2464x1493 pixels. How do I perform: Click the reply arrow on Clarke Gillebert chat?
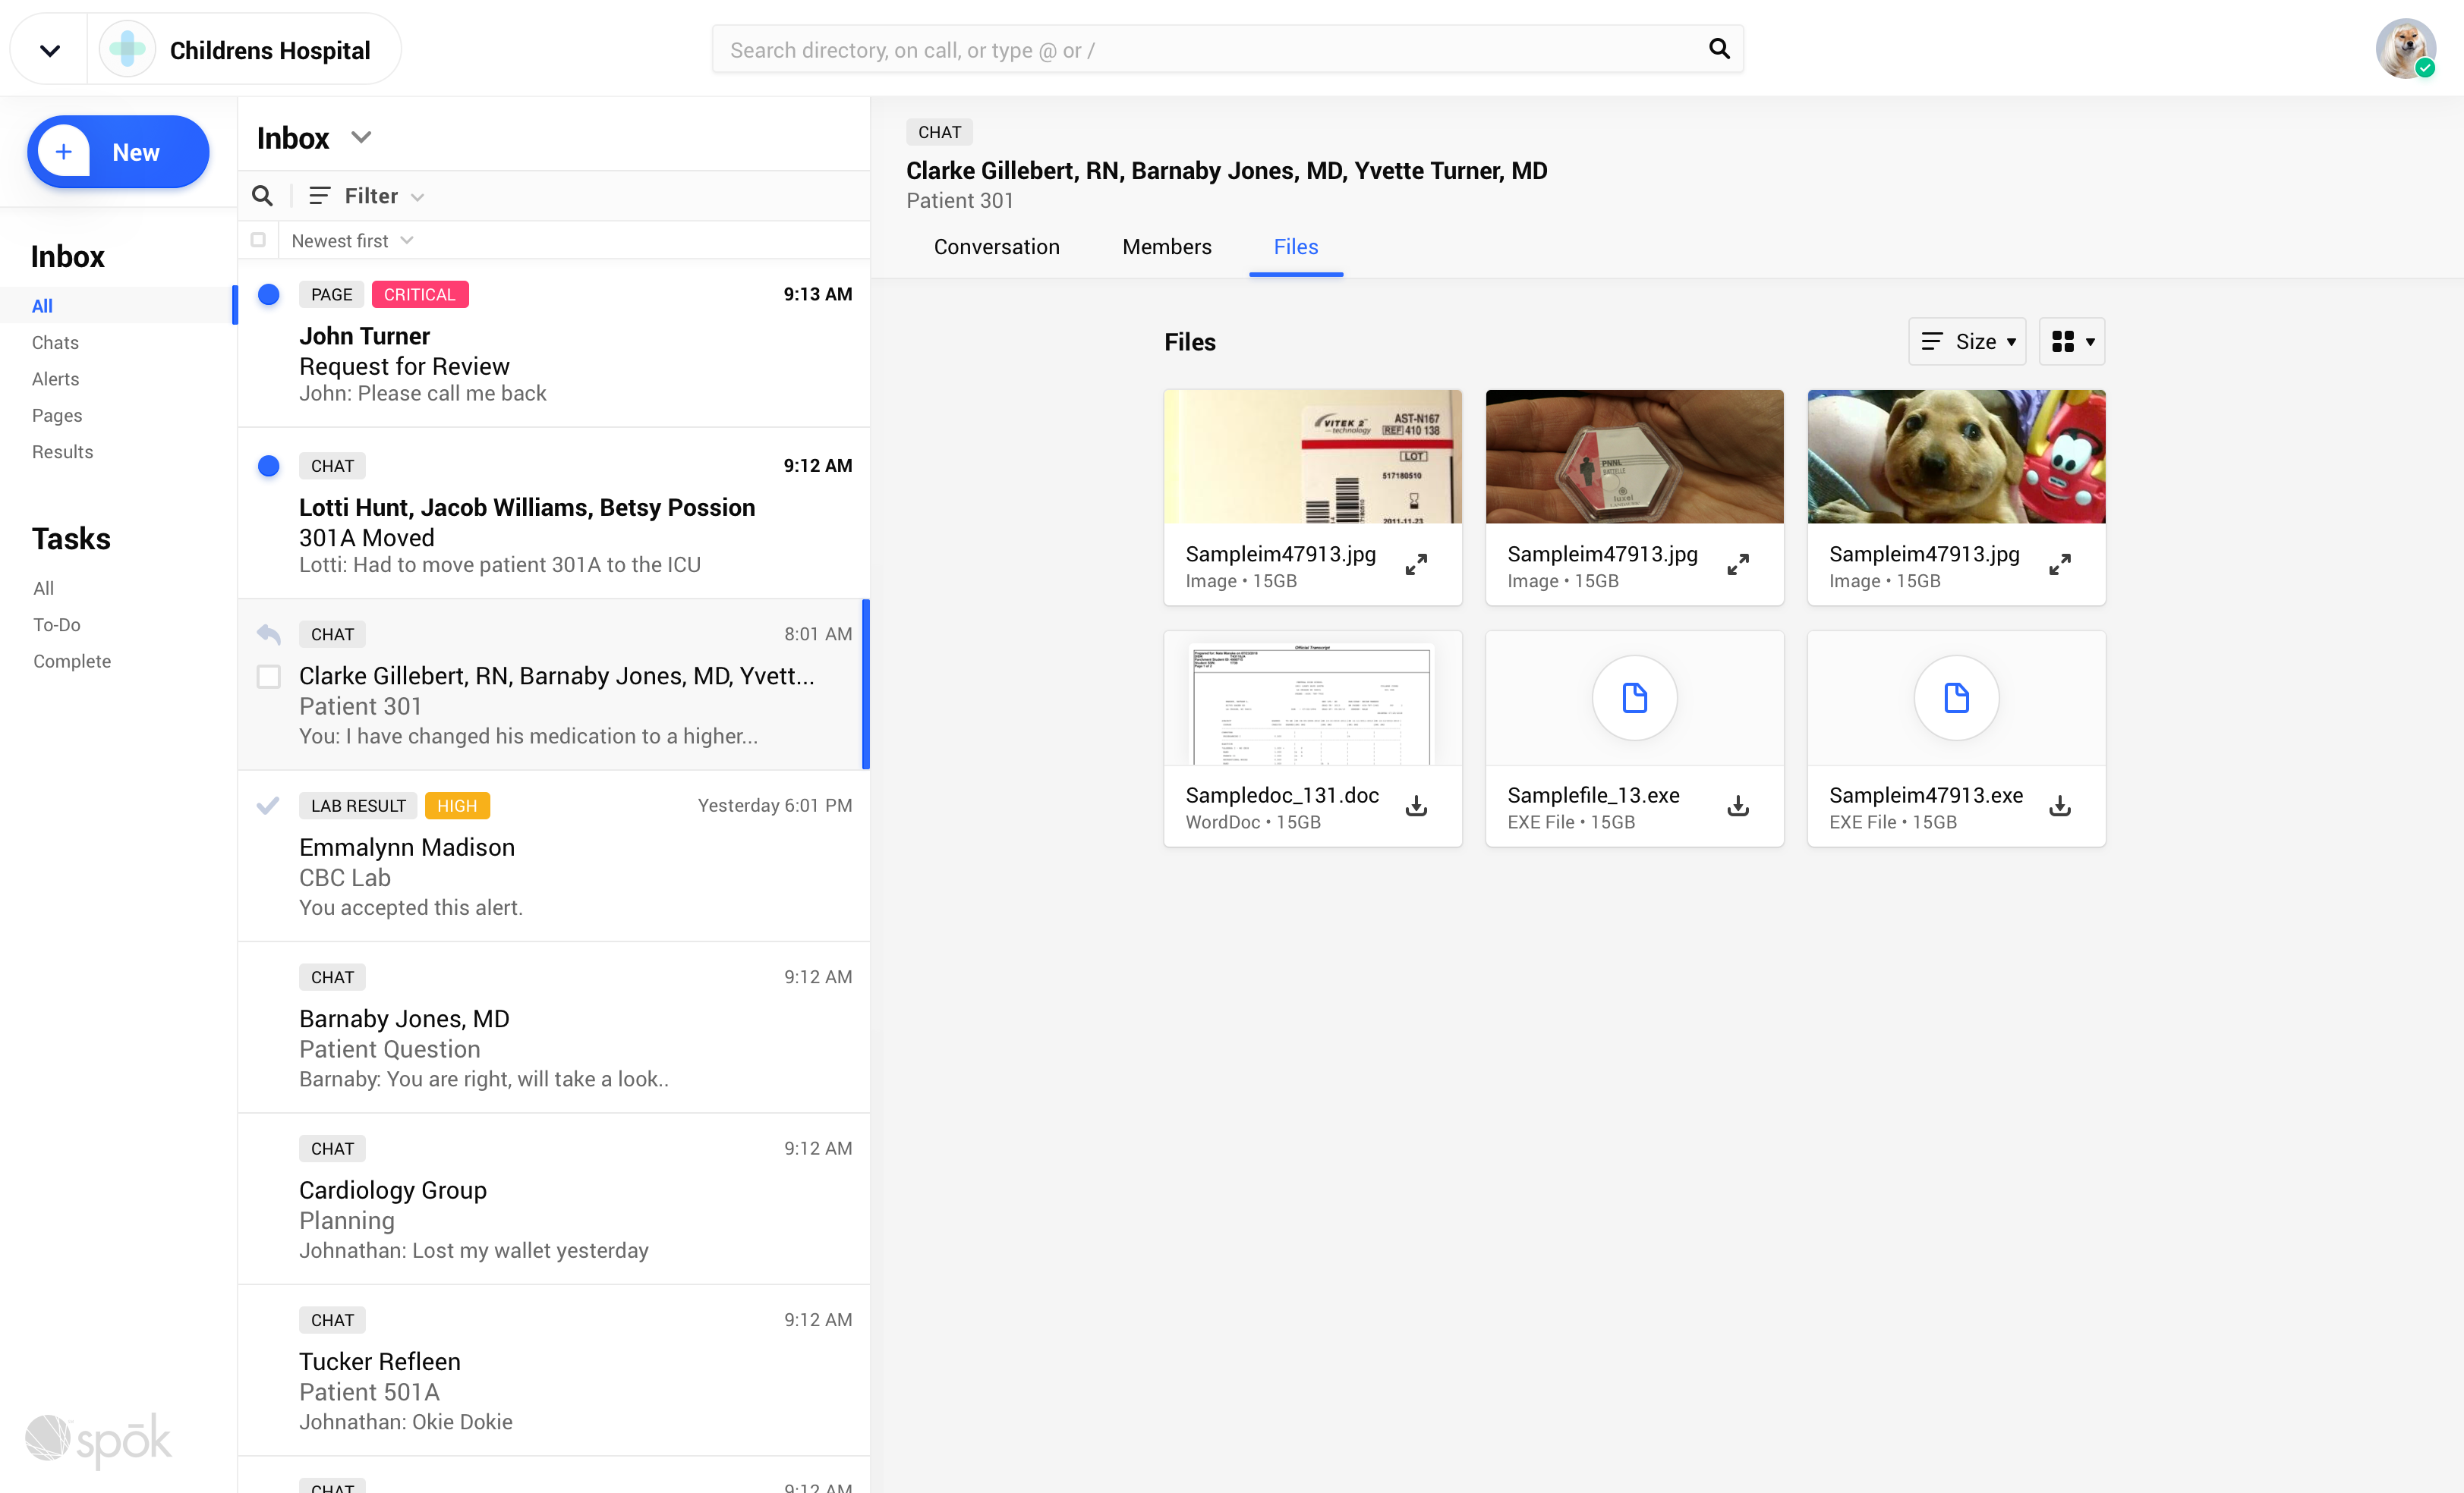click(x=268, y=633)
